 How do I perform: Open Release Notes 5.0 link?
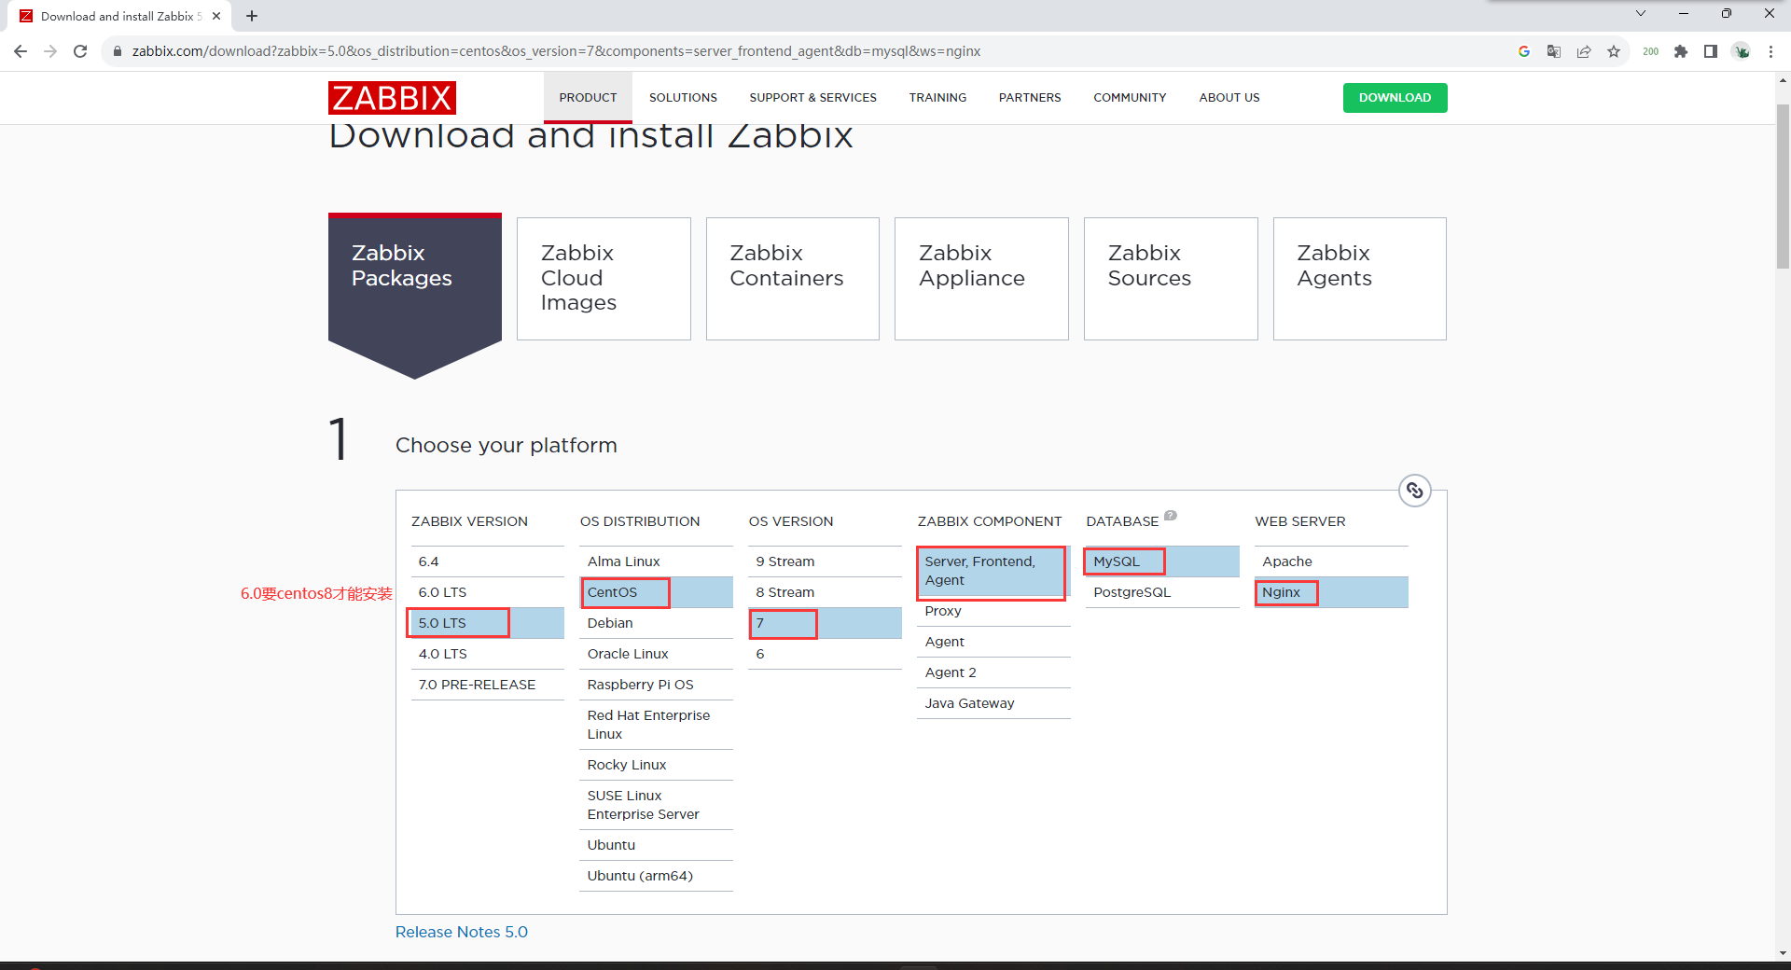point(462,932)
